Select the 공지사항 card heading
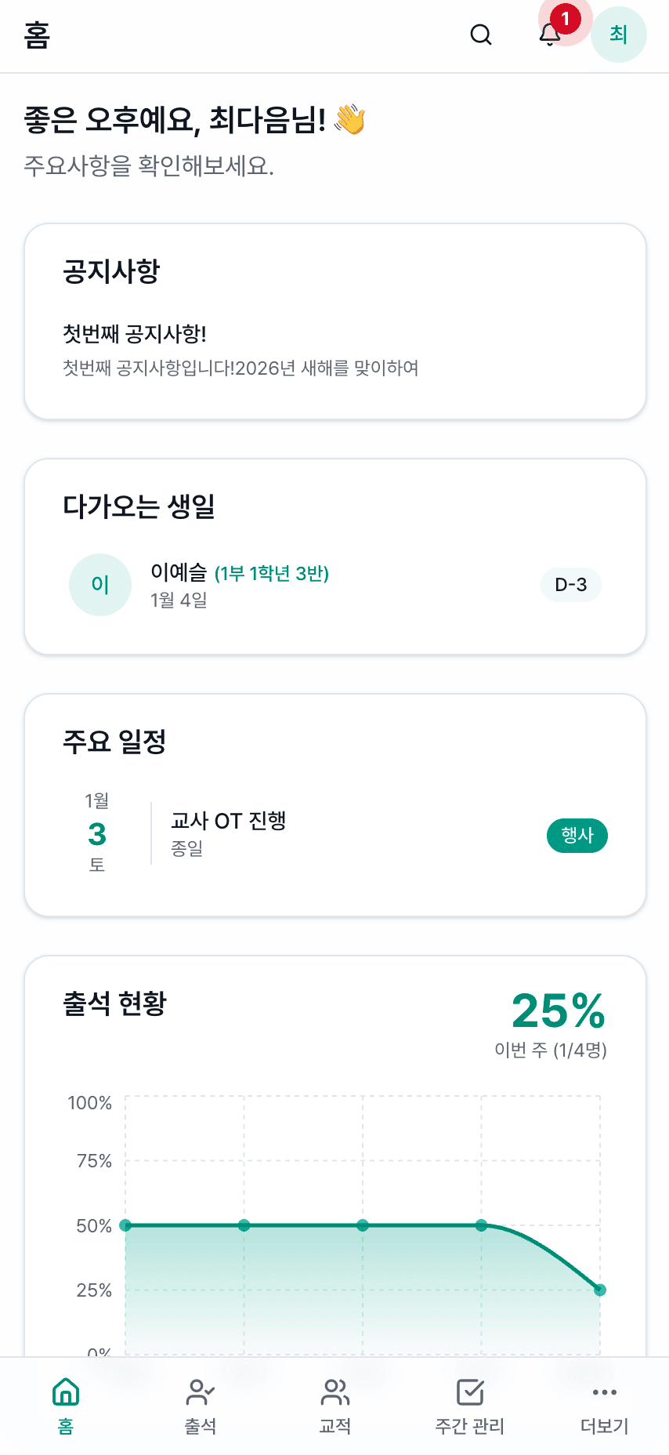This screenshot has height=1455, width=669. coord(111,271)
